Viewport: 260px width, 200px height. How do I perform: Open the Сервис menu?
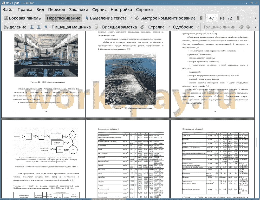point(99,9)
